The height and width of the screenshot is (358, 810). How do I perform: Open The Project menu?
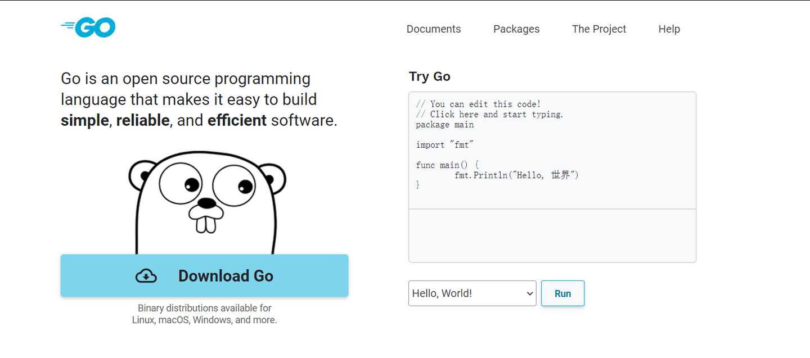(598, 29)
